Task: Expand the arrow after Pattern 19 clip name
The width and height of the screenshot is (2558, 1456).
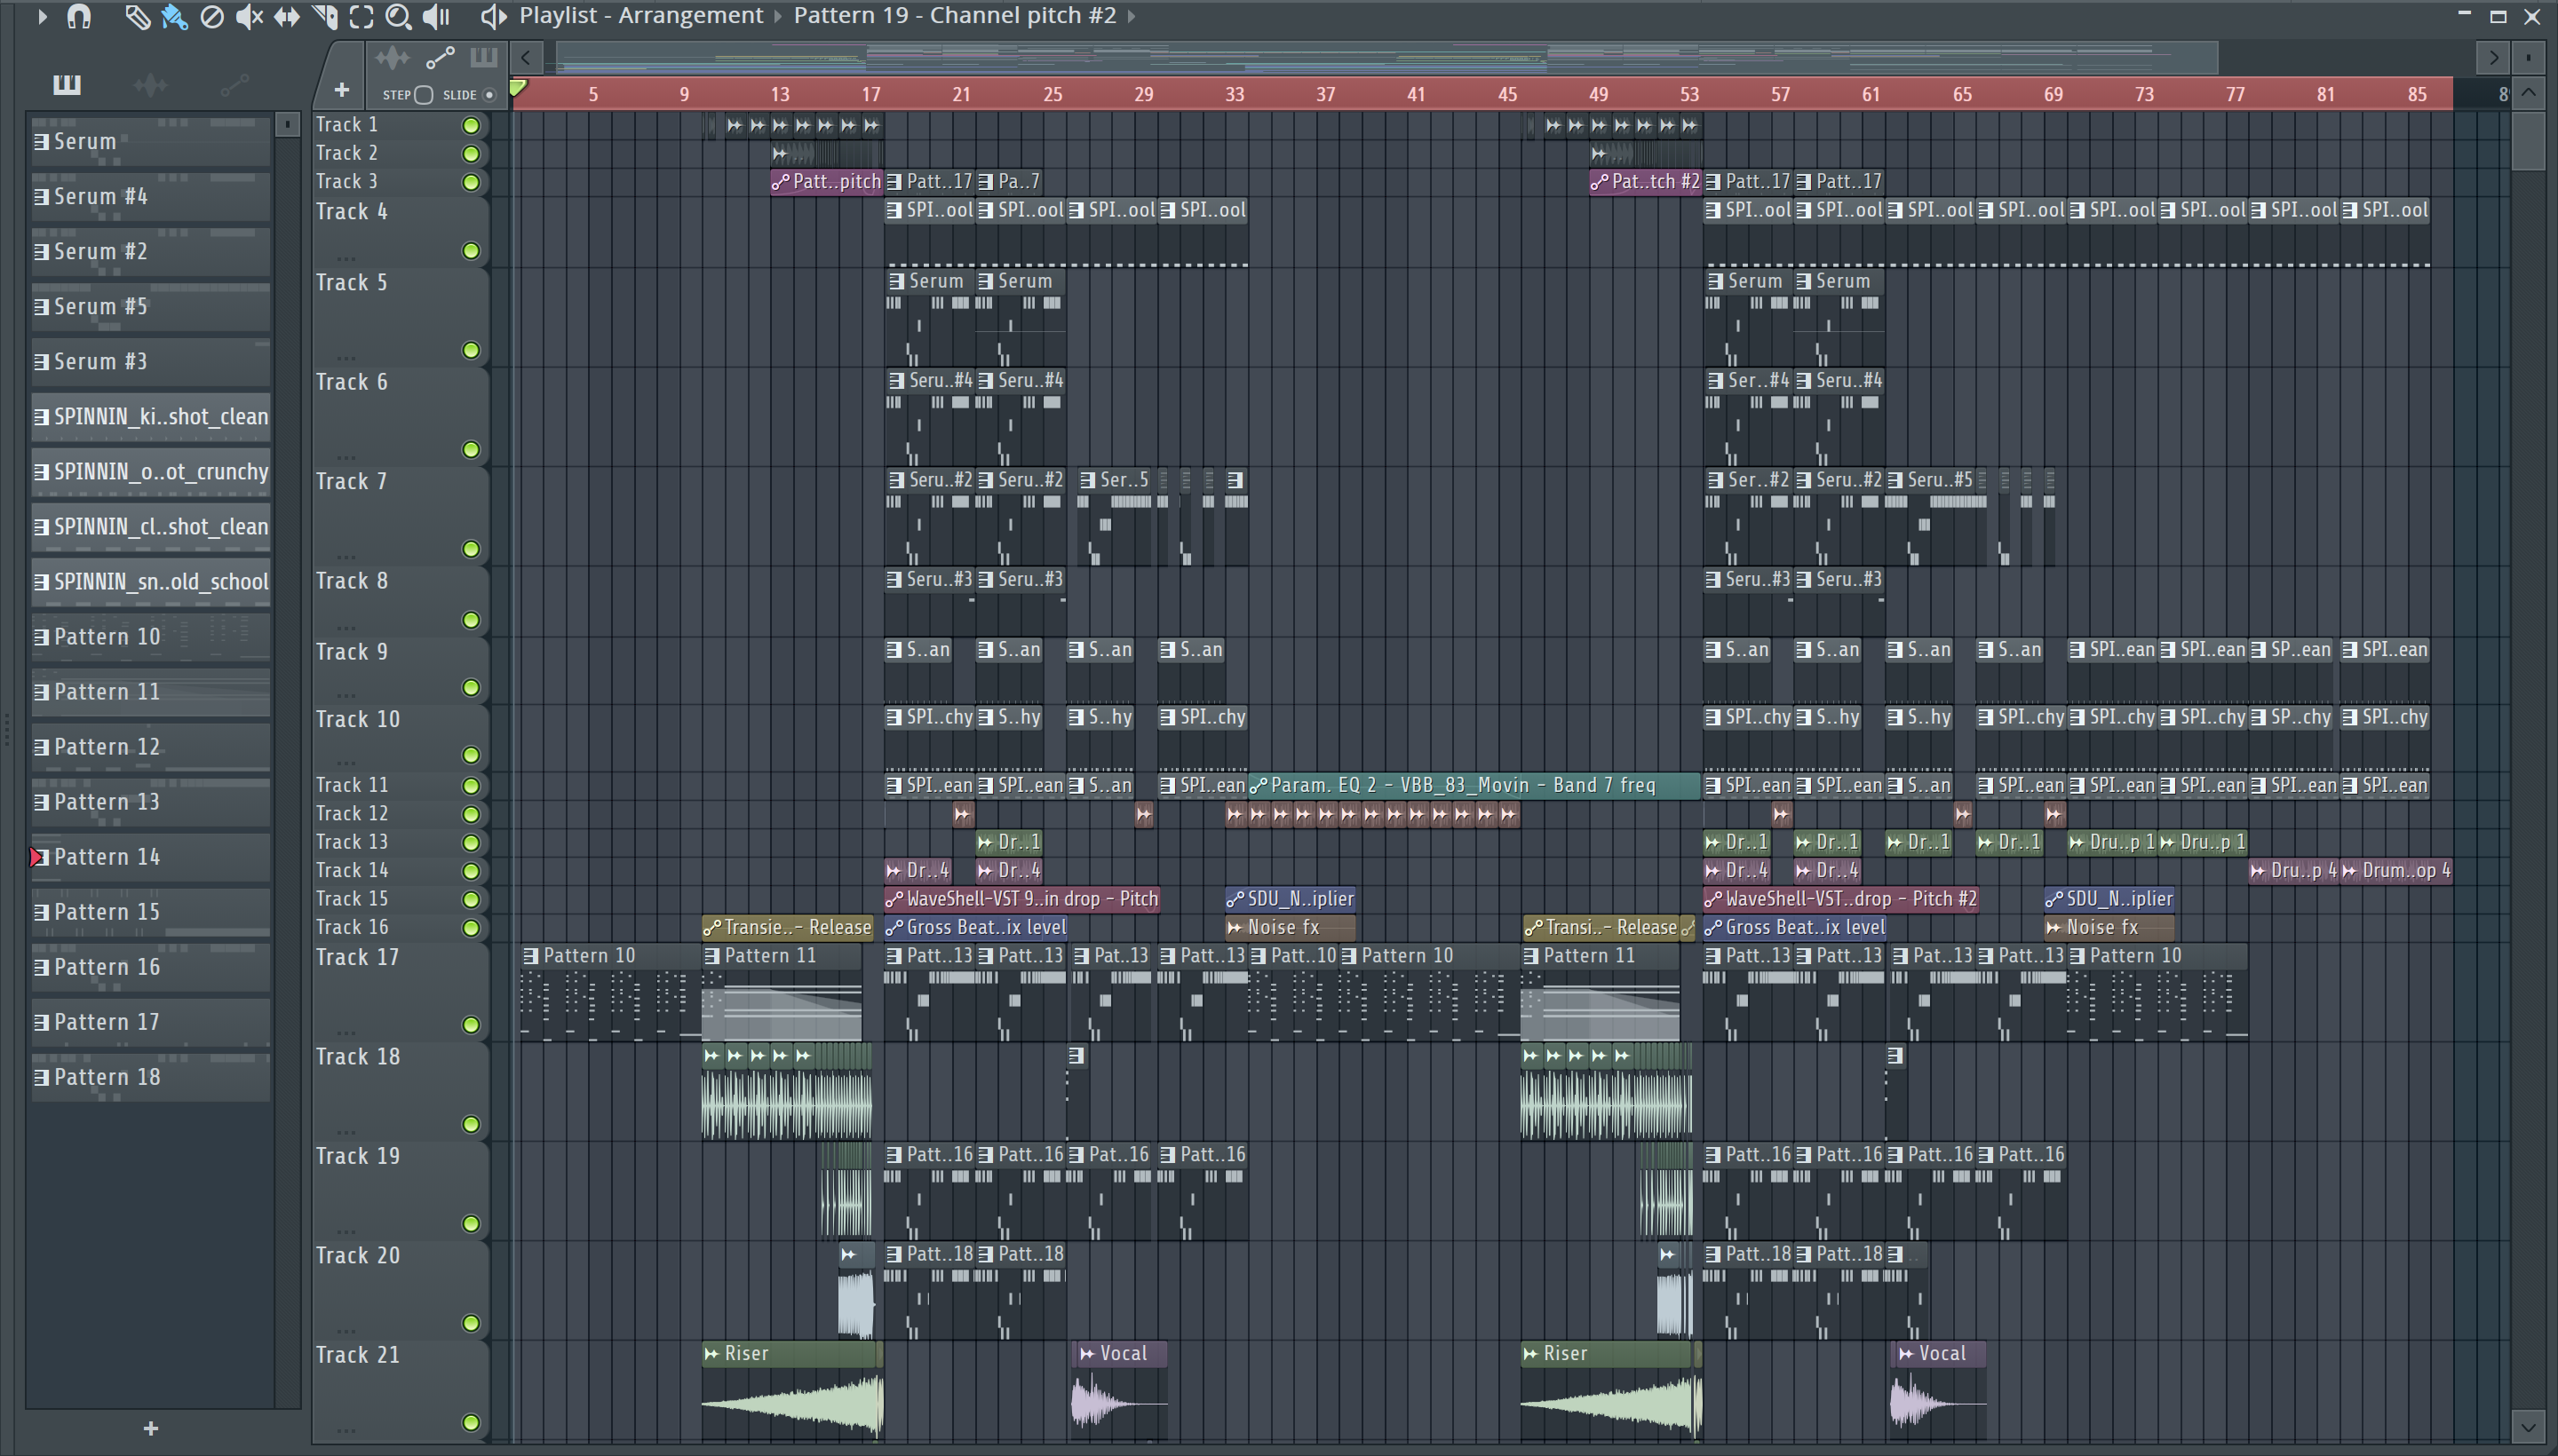Action: click(1132, 16)
